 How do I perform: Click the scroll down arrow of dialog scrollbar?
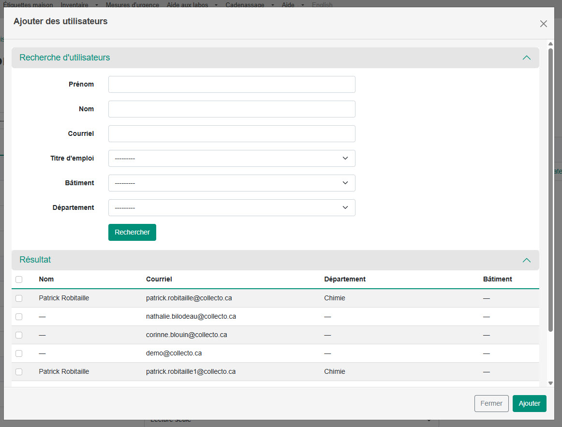(x=550, y=383)
